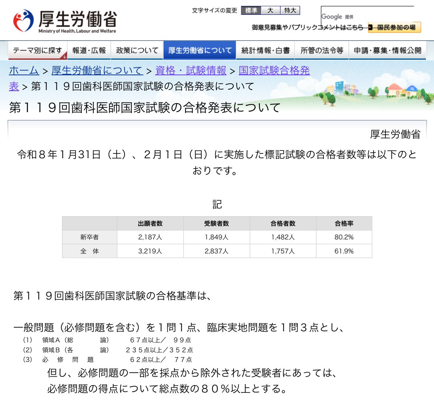Click the 出願者数 column header
The width and height of the screenshot is (434, 408).
click(150, 224)
